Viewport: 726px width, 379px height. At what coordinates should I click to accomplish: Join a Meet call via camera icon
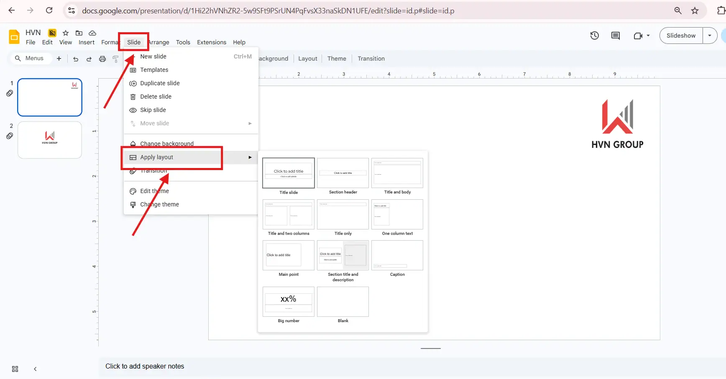click(x=638, y=36)
